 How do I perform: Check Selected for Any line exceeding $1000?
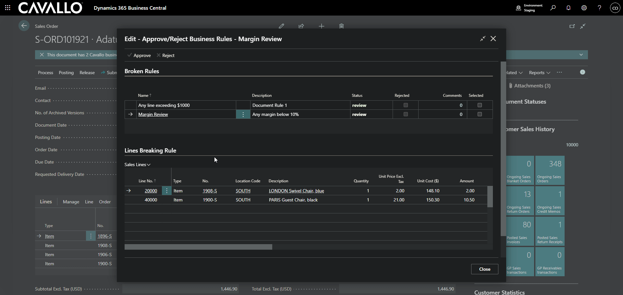coord(480,105)
